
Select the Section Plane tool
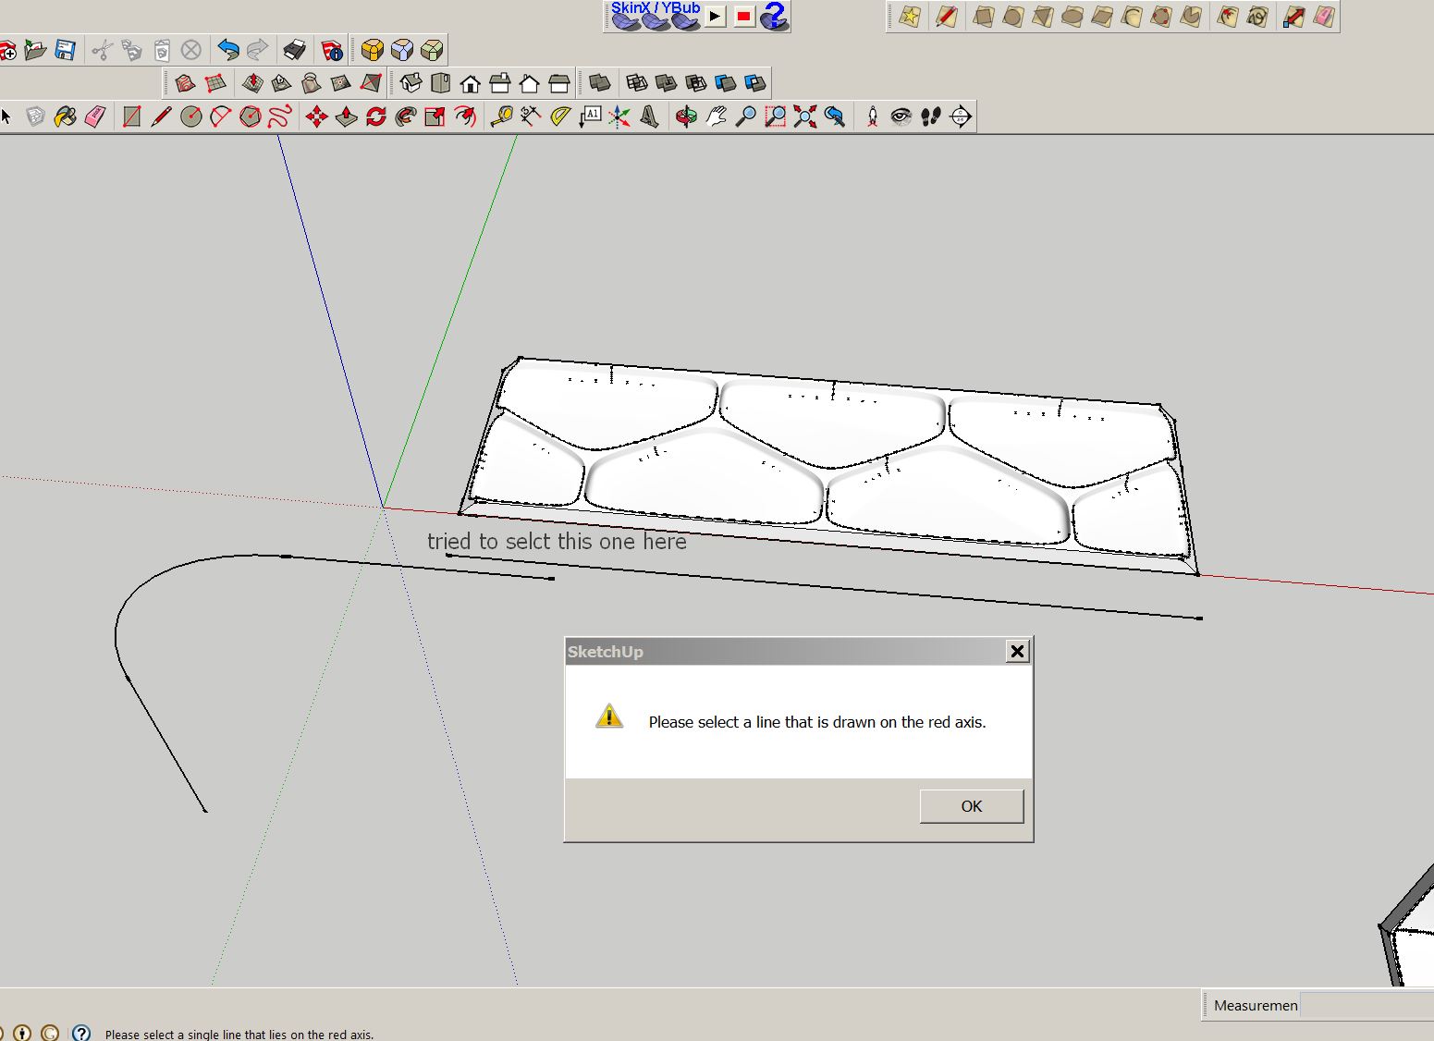(961, 116)
